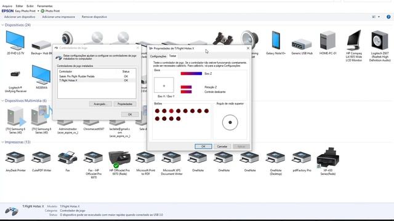Open the Easy Photo Print dropdown arrow
This screenshot has width=394, height=221.
[38, 11]
